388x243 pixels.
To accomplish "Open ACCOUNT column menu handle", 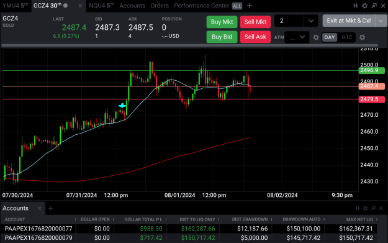I will [76, 219].
